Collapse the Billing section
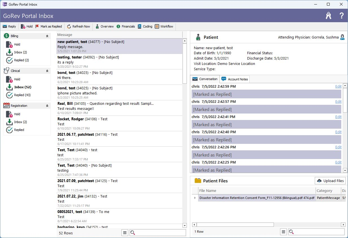 click(x=47, y=36)
